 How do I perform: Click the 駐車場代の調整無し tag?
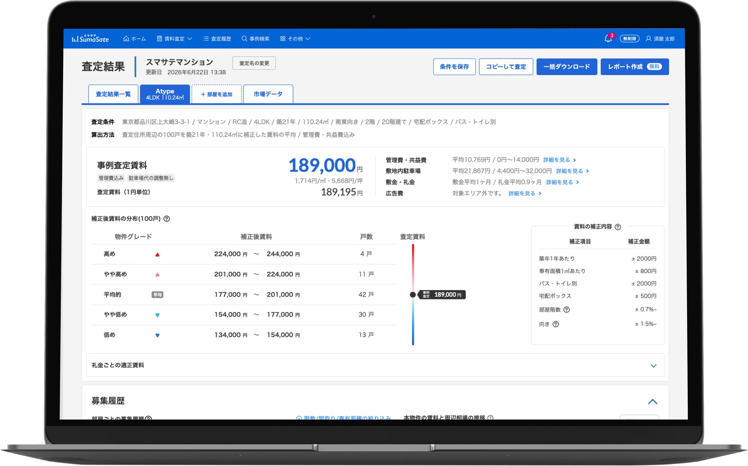click(151, 178)
